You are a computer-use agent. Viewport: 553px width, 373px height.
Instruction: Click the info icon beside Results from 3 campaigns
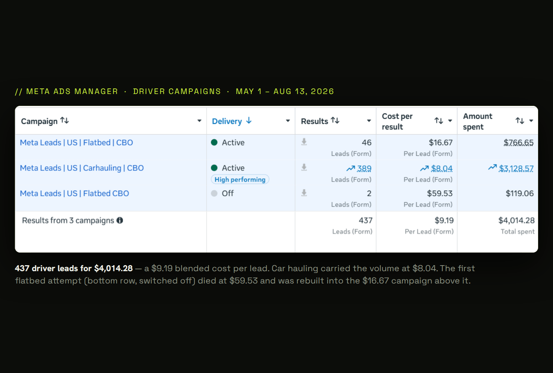120,220
